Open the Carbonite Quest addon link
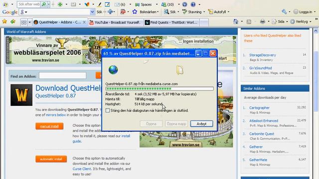 tap(262, 134)
